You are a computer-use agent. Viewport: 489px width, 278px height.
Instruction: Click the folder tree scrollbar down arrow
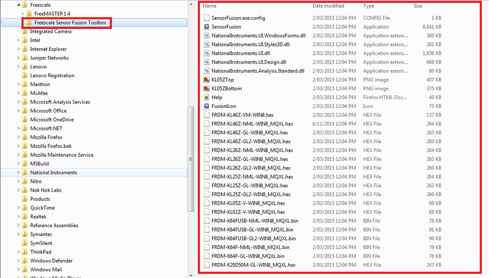(191, 276)
